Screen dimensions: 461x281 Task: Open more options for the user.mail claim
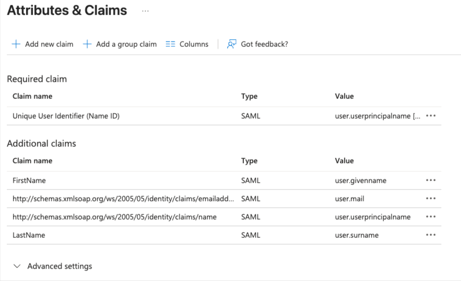(430, 199)
